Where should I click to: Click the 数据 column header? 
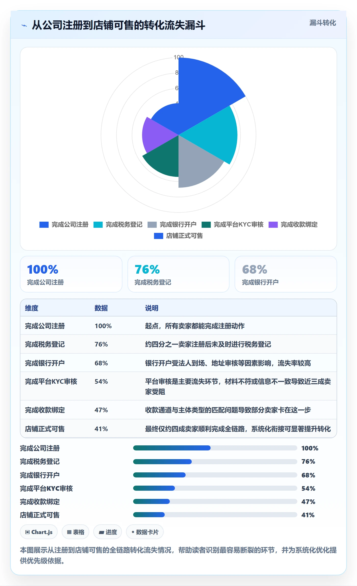coord(101,308)
